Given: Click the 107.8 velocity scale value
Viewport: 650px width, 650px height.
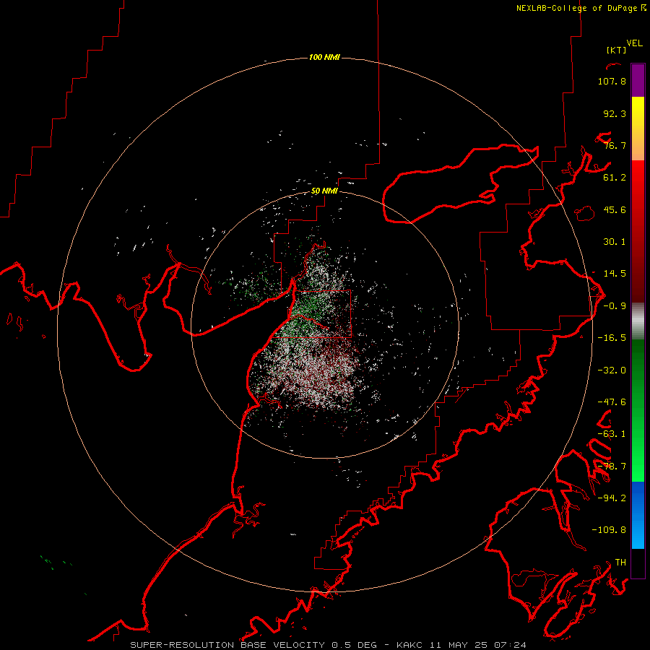Looking at the screenshot, I should (x=612, y=81).
